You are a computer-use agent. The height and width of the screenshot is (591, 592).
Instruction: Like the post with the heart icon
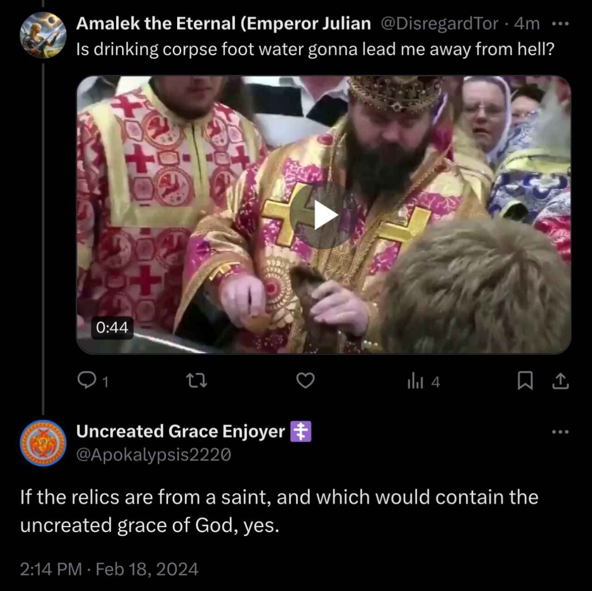[305, 381]
